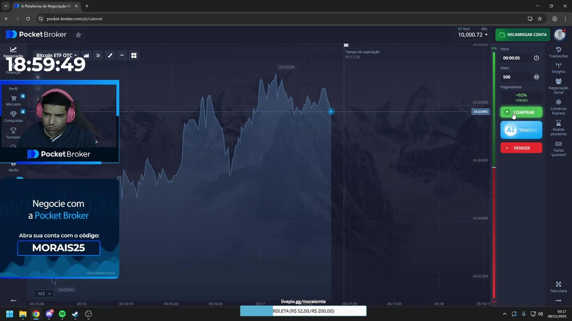Image resolution: width=572 pixels, height=321 pixels.
Task: Open the Comércio Express panel
Action: click(559, 107)
